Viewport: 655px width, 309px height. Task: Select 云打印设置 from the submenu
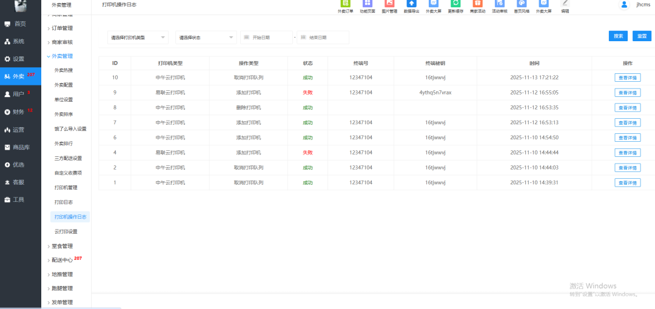tap(66, 231)
